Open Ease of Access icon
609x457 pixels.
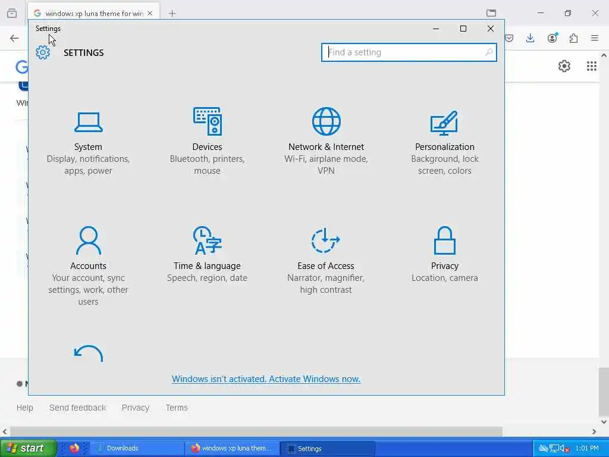[325, 240]
